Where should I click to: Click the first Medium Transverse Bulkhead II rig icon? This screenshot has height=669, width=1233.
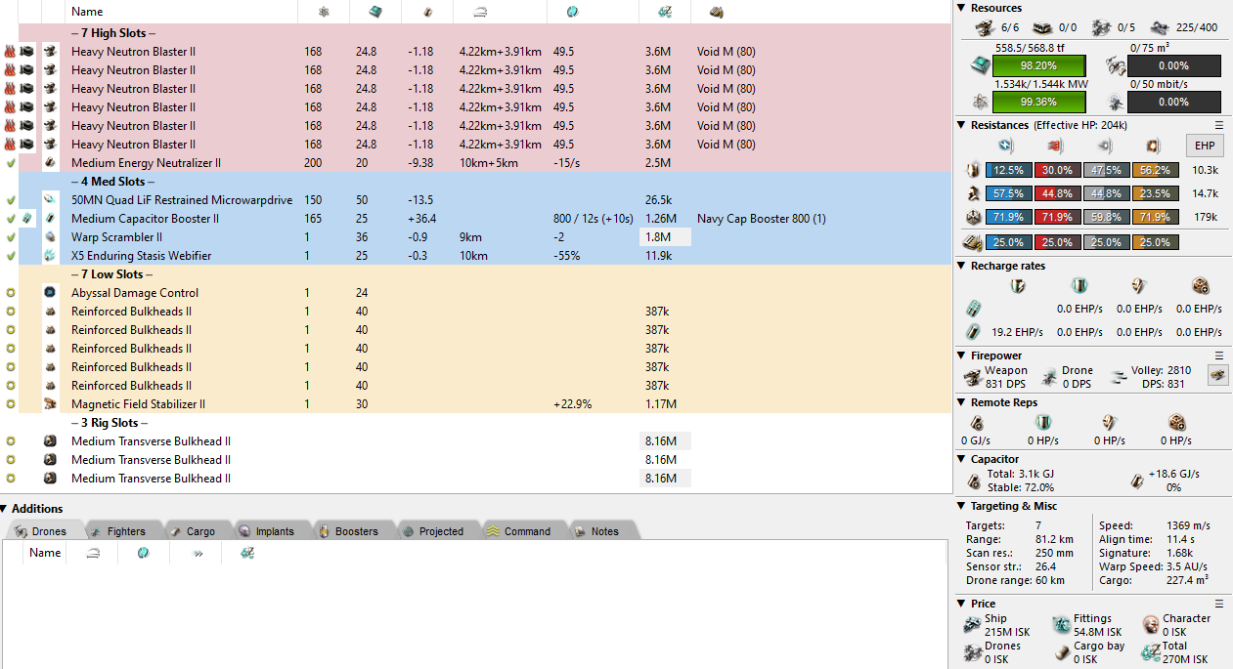50,441
